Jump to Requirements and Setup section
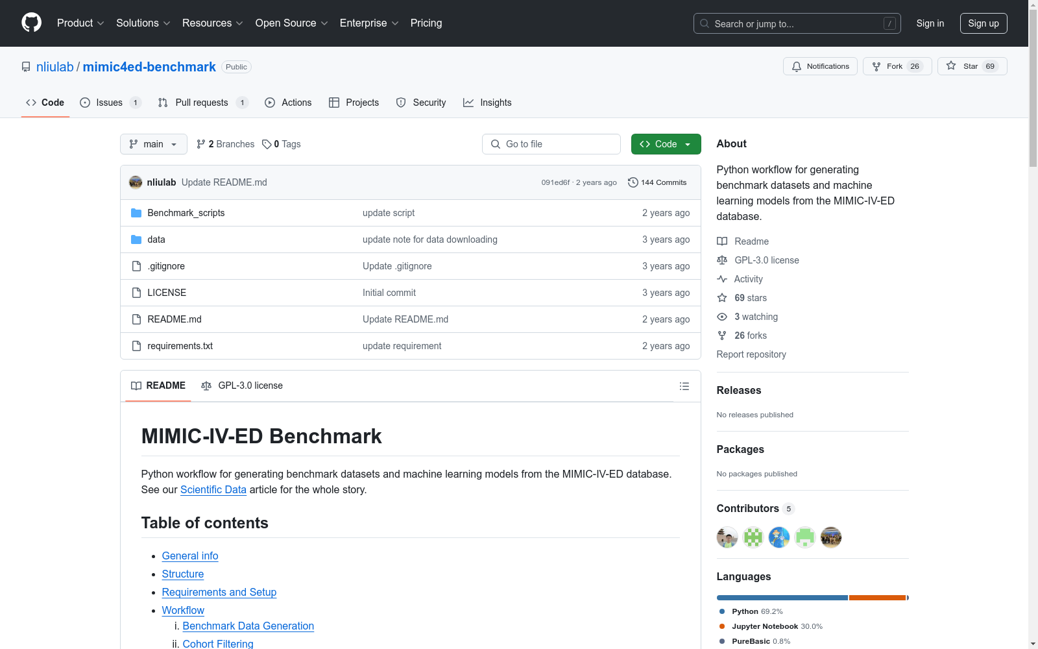 [x=219, y=592]
